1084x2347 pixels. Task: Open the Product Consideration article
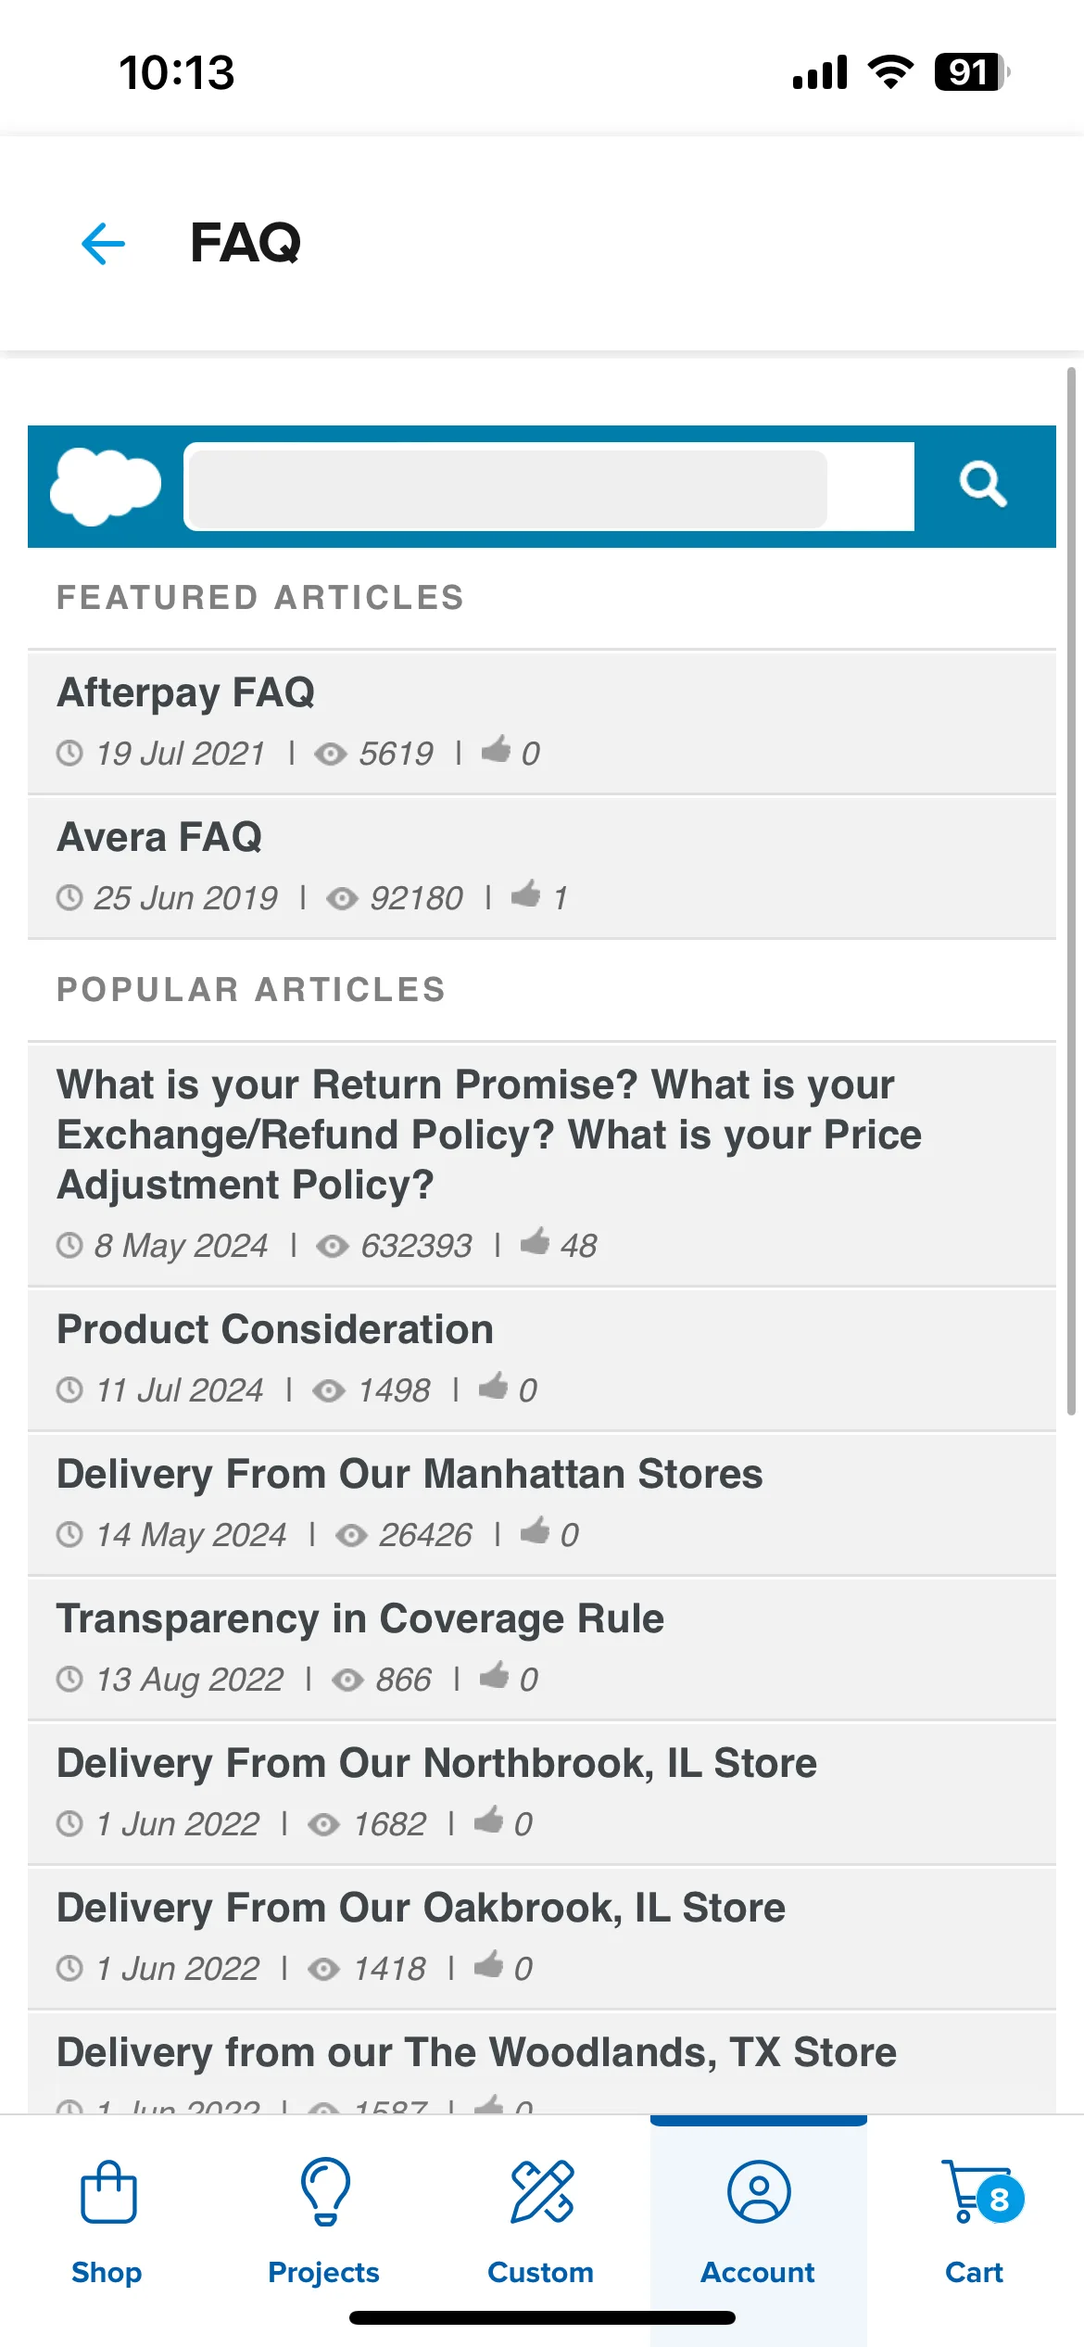point(542,1359)
